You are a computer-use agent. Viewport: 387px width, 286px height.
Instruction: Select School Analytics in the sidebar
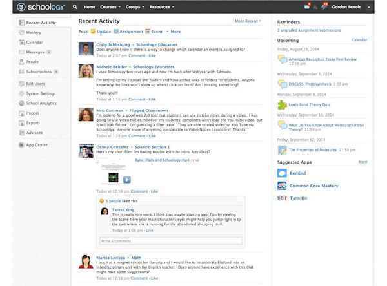(x=41, y=103)
